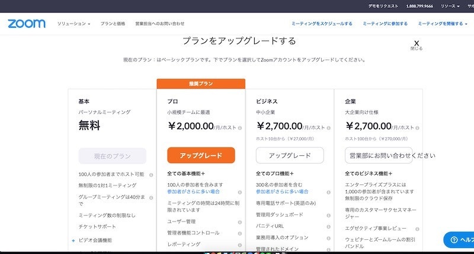Click the orange Pro アップグレード button
This screenshot has height=254, width=474.
(201, 155)
